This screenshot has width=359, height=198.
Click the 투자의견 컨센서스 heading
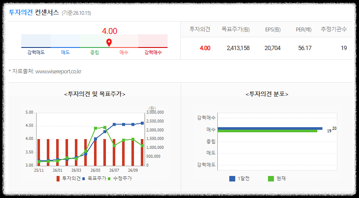click(34, 12)
